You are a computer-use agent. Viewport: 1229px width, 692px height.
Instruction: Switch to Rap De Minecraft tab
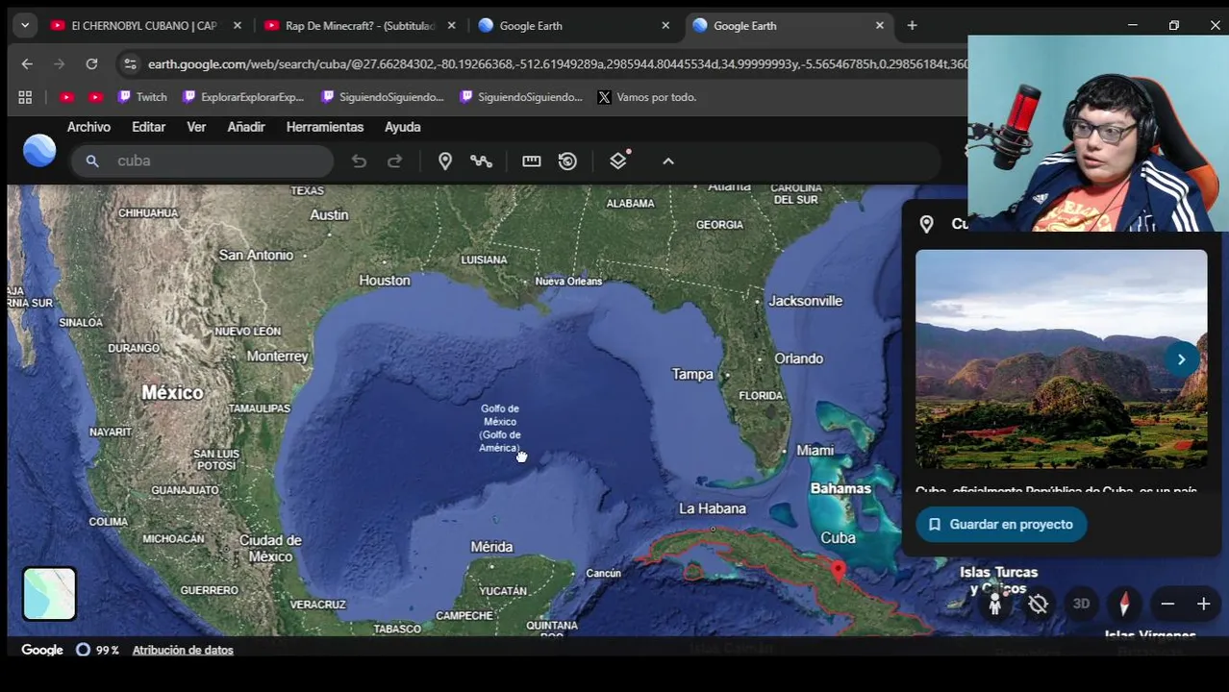point(360,26)
